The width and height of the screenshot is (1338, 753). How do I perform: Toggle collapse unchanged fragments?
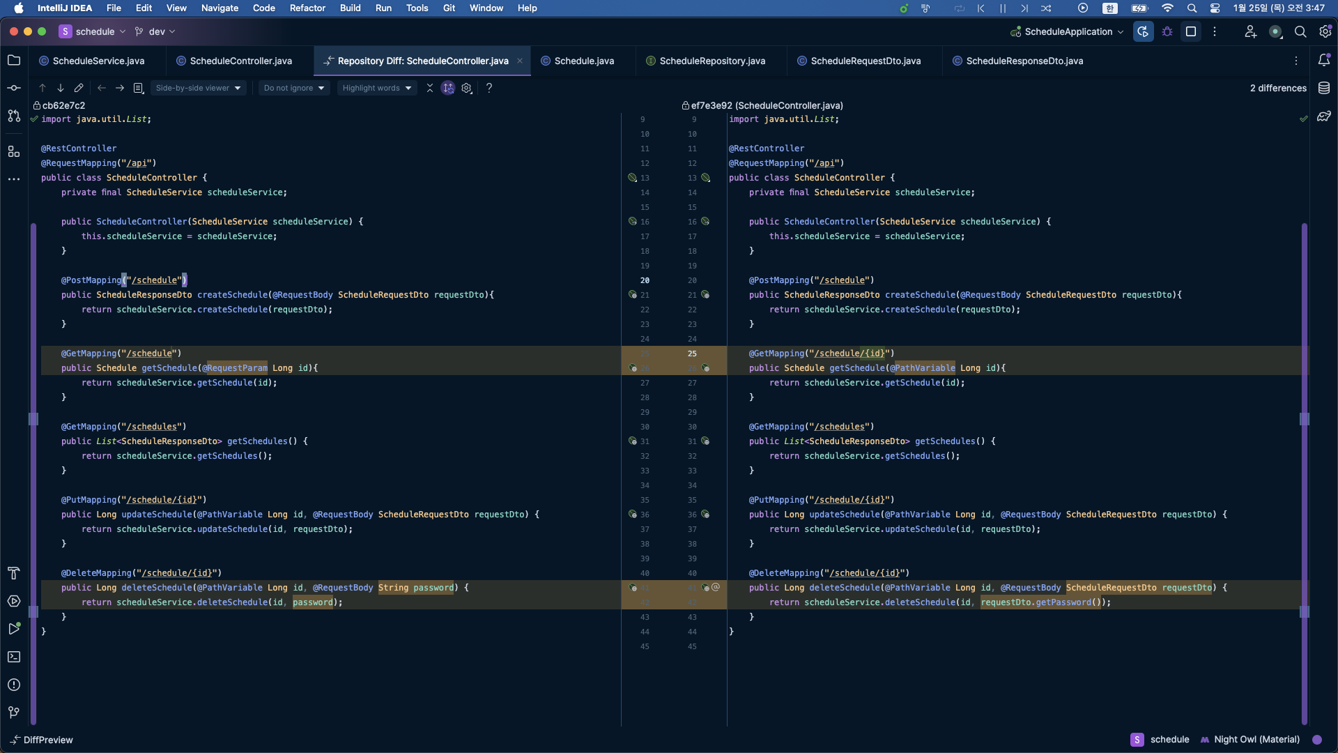point(430,88)
